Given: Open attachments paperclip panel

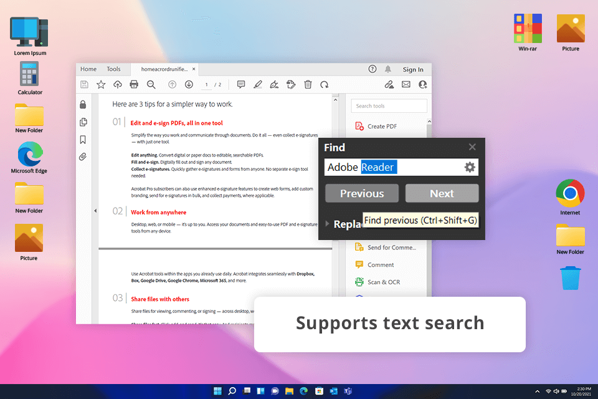Looking at the screenshot, I should click(x=83, y=156).
